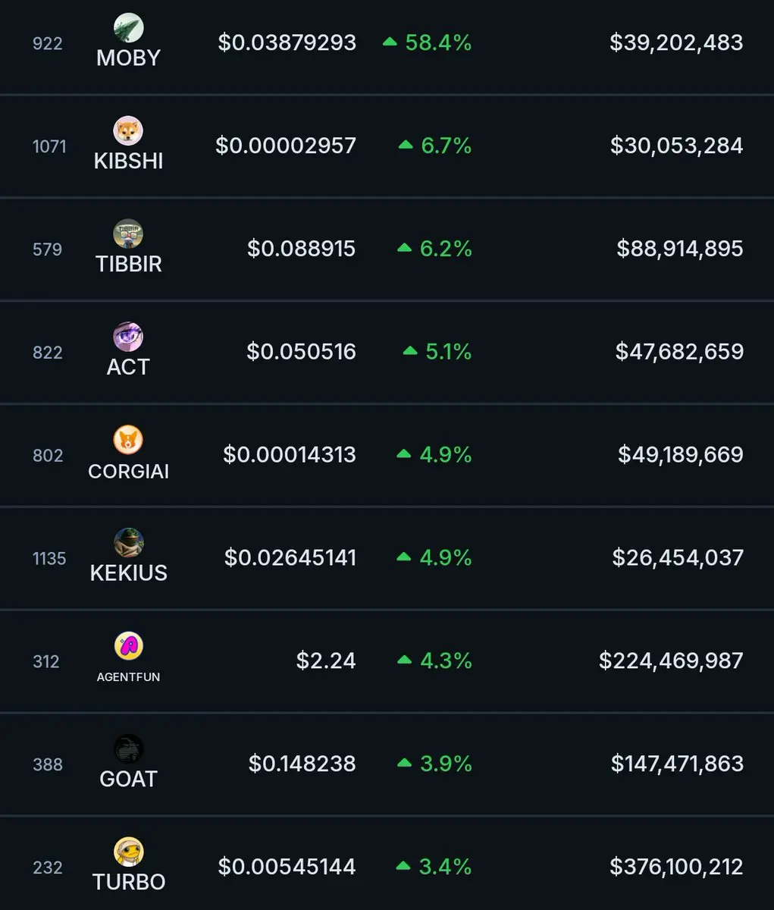This screenshot has height=910, width=774.
Task: Select the TURBO toad icon
Action: [x=128, y=852]
